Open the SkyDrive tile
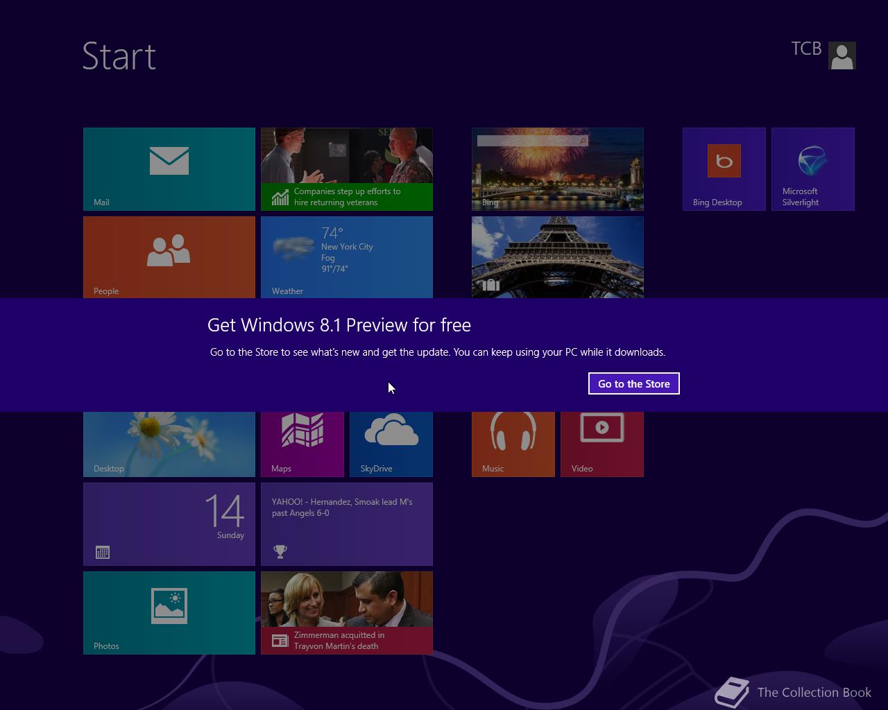Screen dimensions: 888x710 tap(391, 444)
